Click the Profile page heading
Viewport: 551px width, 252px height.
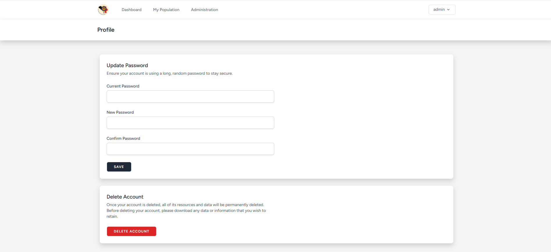(x=106, y=30)
